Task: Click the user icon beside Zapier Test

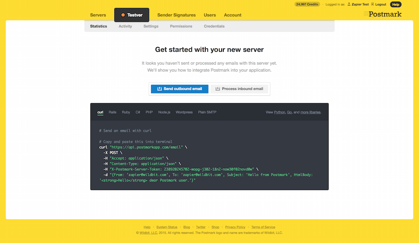Action: coord(349,4)
